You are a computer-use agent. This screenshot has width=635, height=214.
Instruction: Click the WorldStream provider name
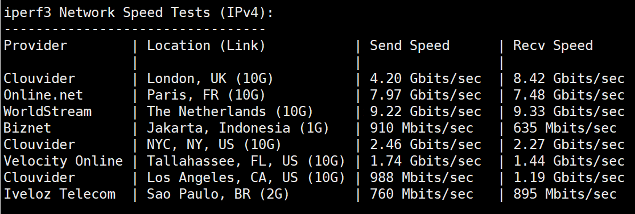click(x=48, y=112)
